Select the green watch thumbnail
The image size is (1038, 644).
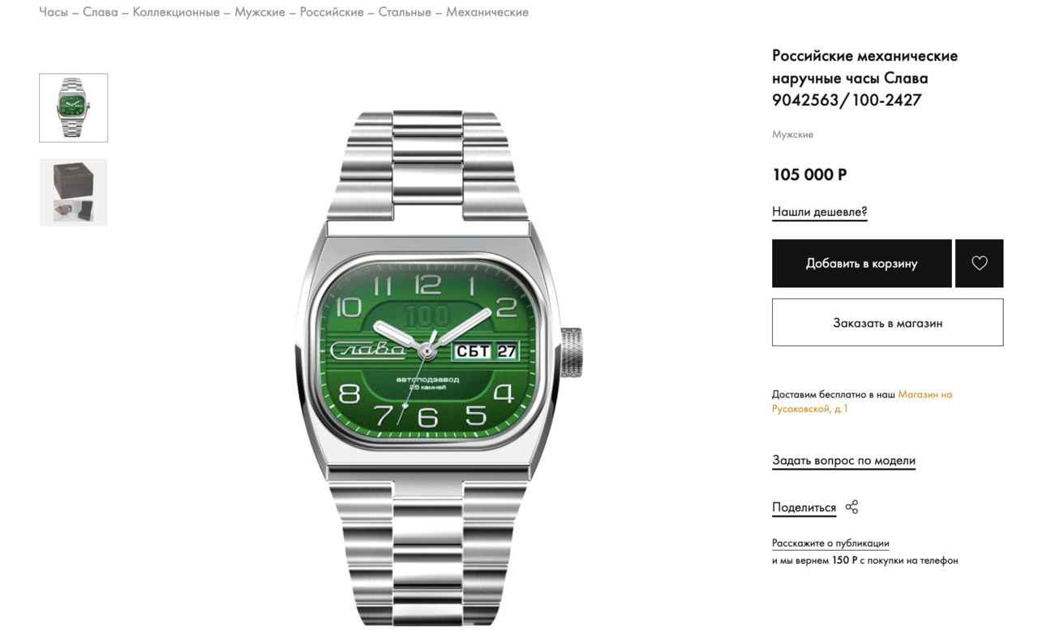pyautogui.click(x=73, y=108)
